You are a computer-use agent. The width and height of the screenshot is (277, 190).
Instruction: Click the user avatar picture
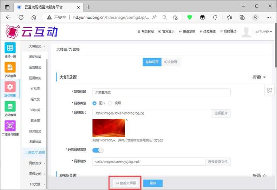coord(246,32)
